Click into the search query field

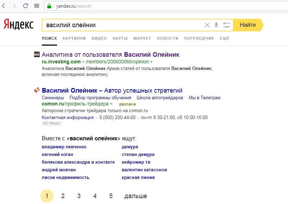[123, 25]
